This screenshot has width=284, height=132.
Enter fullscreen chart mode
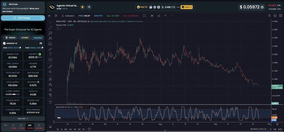point(144,16)
